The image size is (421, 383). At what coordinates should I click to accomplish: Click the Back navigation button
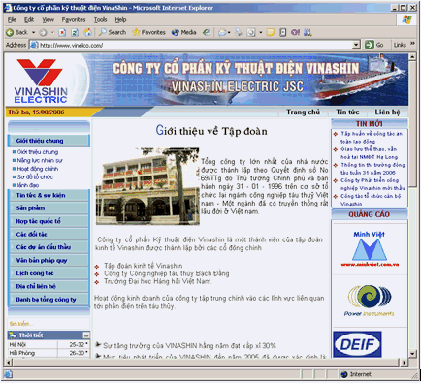(x=16, y=32)
